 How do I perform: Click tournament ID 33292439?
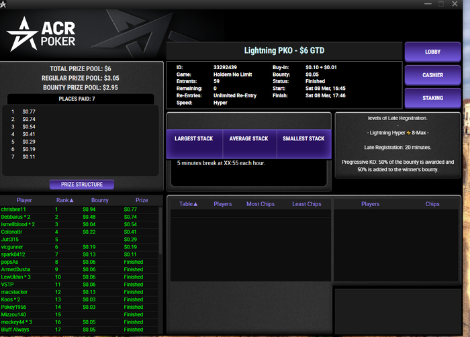[225, 67]
